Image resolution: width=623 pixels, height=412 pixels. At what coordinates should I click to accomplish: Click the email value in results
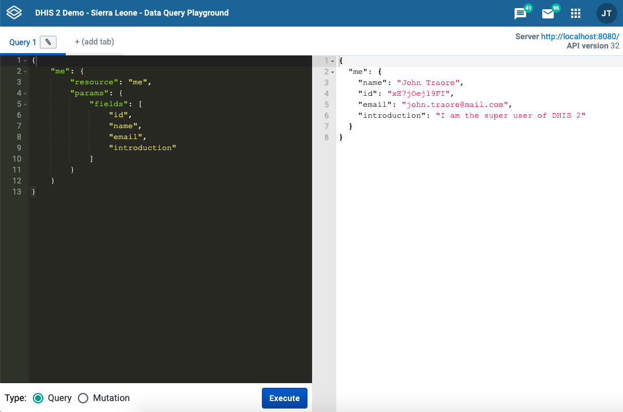click(455, 104)
